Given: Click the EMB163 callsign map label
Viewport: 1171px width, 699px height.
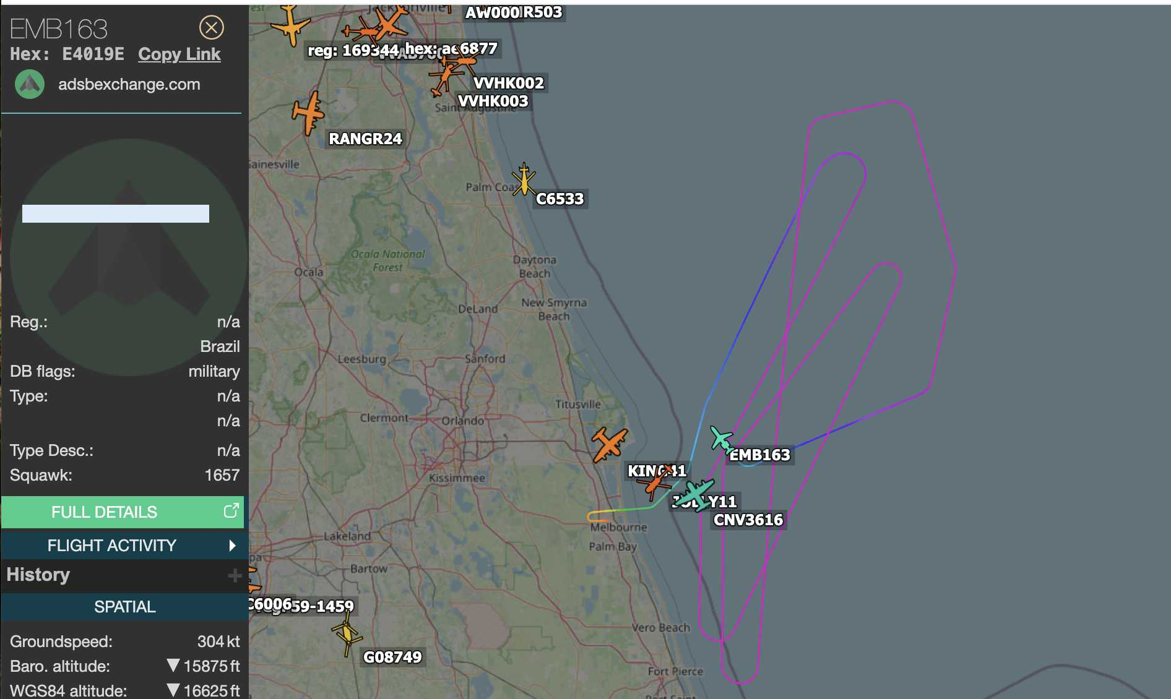Looking at the screenshot, I should point(760,455).
